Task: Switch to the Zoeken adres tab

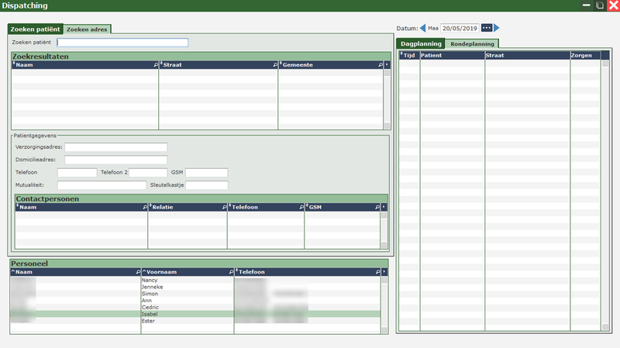Action: [88, 29]
